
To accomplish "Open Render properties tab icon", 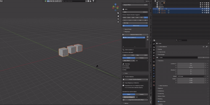I will [x=154, y=48].
